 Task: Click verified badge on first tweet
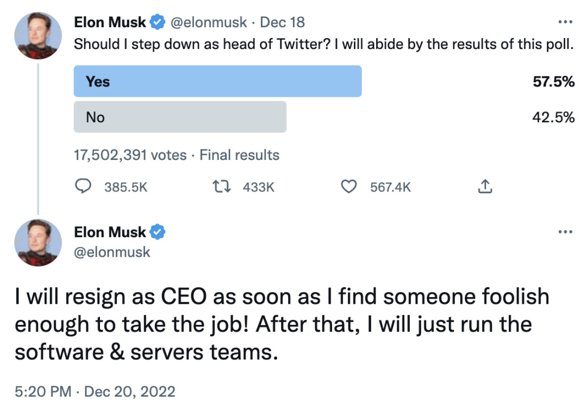(x=158, y=22)
